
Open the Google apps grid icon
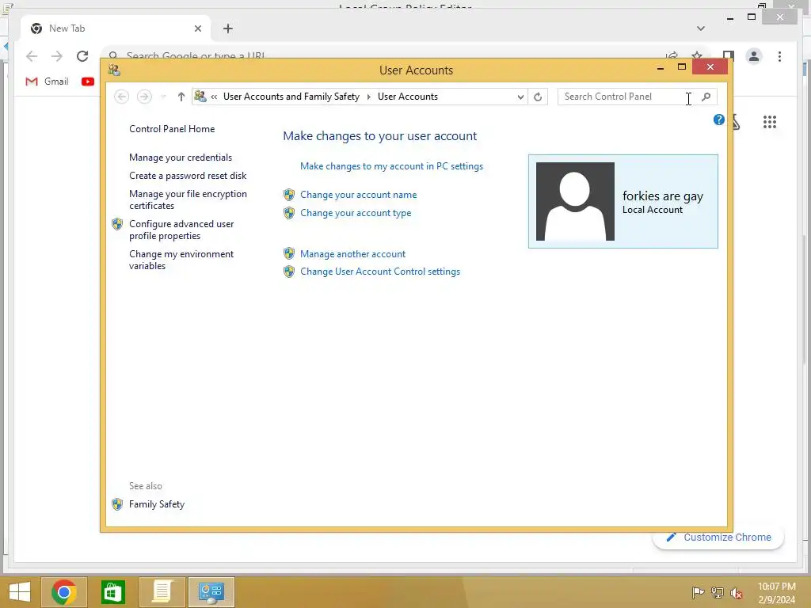[770, 122]
